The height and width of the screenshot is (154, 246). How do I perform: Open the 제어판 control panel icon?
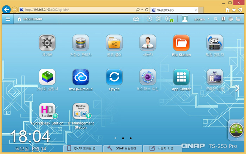click(x=47, y=43)
